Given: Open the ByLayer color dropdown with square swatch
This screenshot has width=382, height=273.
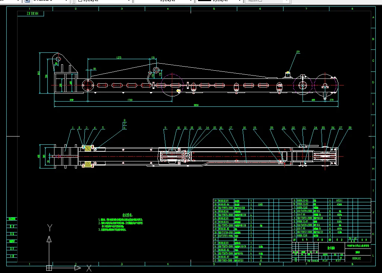Looking at the screenshot, I should (x=104, y=1).
